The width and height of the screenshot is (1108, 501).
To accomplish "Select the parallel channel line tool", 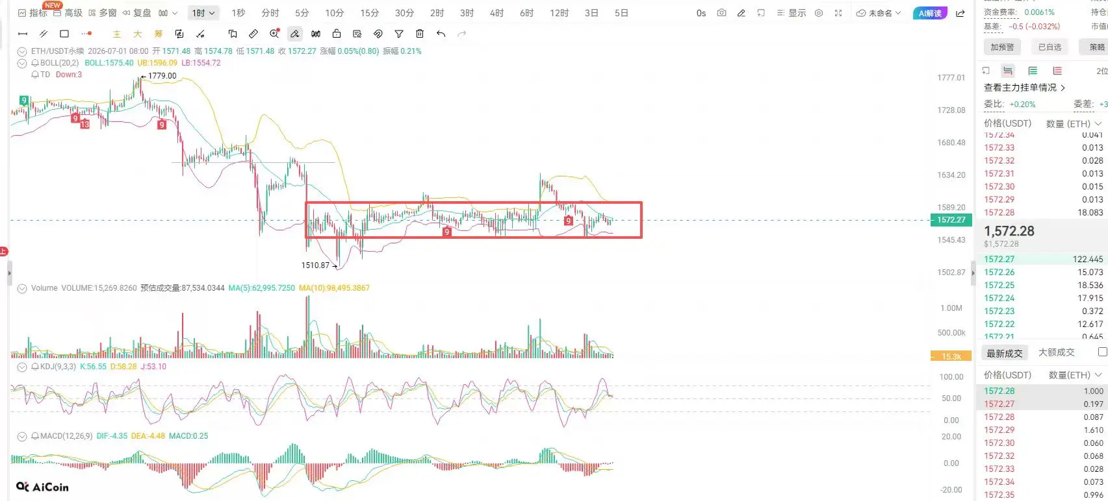I will 44,34.
